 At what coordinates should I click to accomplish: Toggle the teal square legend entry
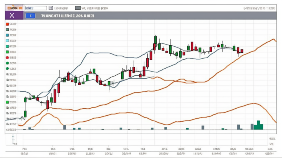click(x=7, y=35)
